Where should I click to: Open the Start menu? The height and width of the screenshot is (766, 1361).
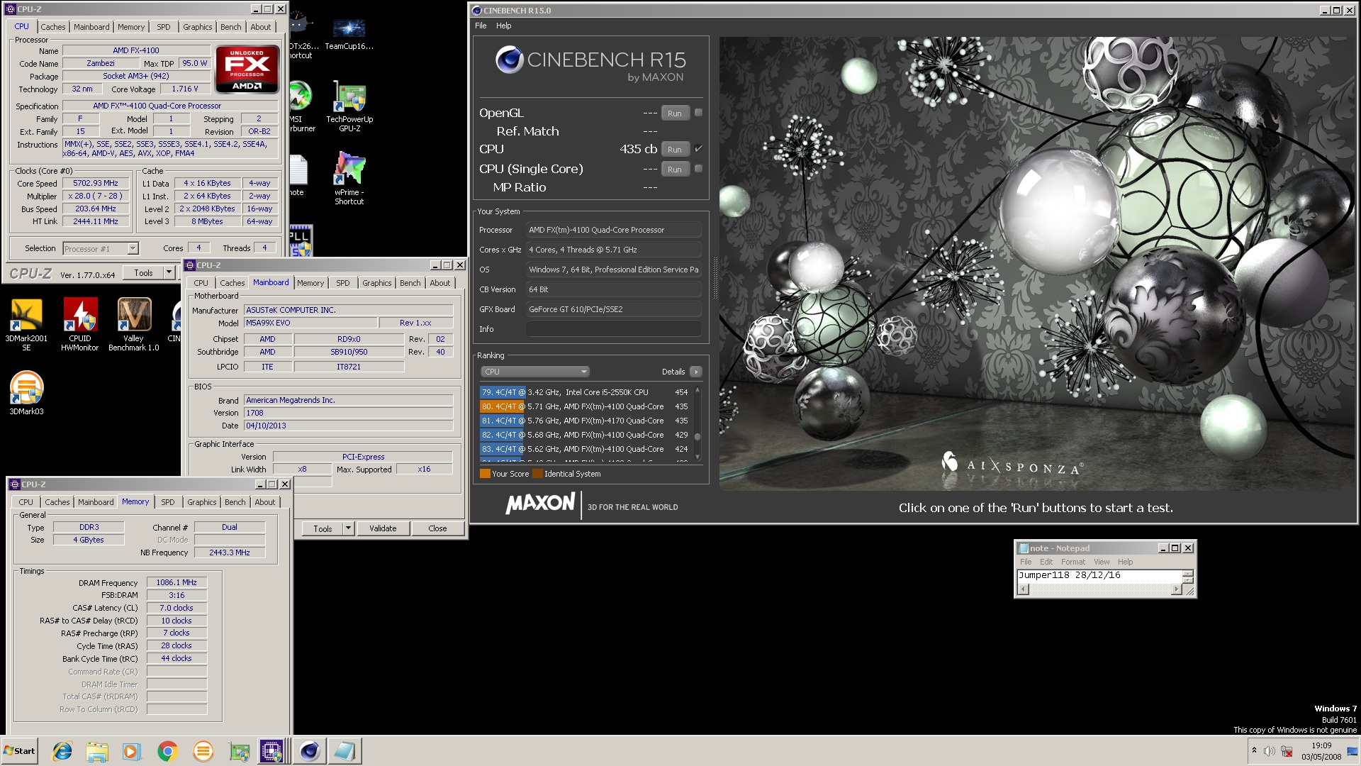pyautogui.click(x=19, y=751)
